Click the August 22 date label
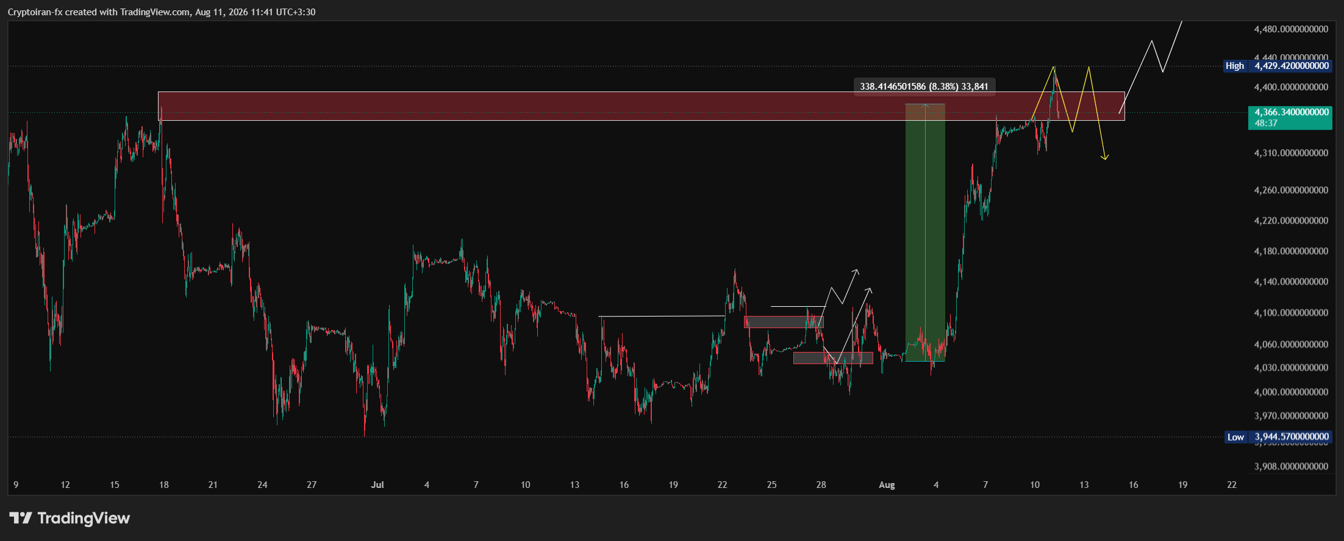The image size is (1344, 541). pyautogui.click(x=1232, y=485)
